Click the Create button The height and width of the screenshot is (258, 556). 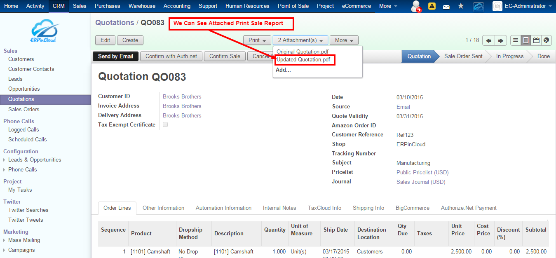click(x=130, y=40)
